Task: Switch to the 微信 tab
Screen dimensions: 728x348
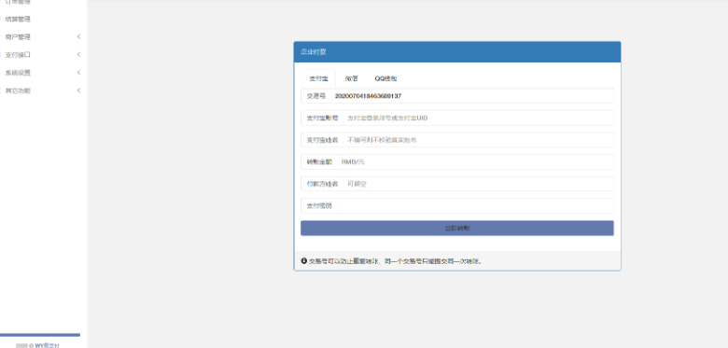Action: (x=352, y=79)
